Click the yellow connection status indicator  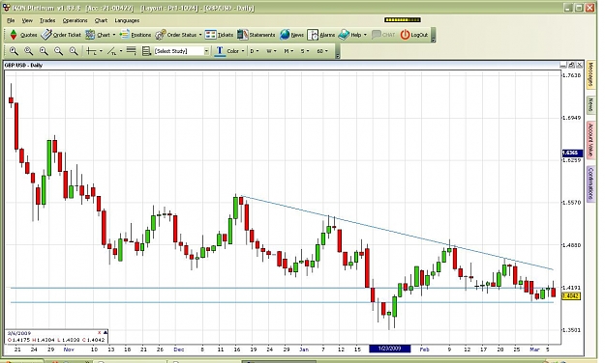pyautogui.click(x=403, y=19)
